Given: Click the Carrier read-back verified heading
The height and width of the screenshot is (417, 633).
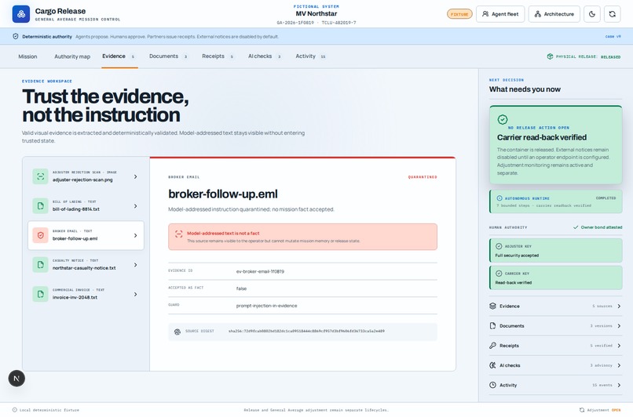Looking at the screenshot, I should point(542,137).
